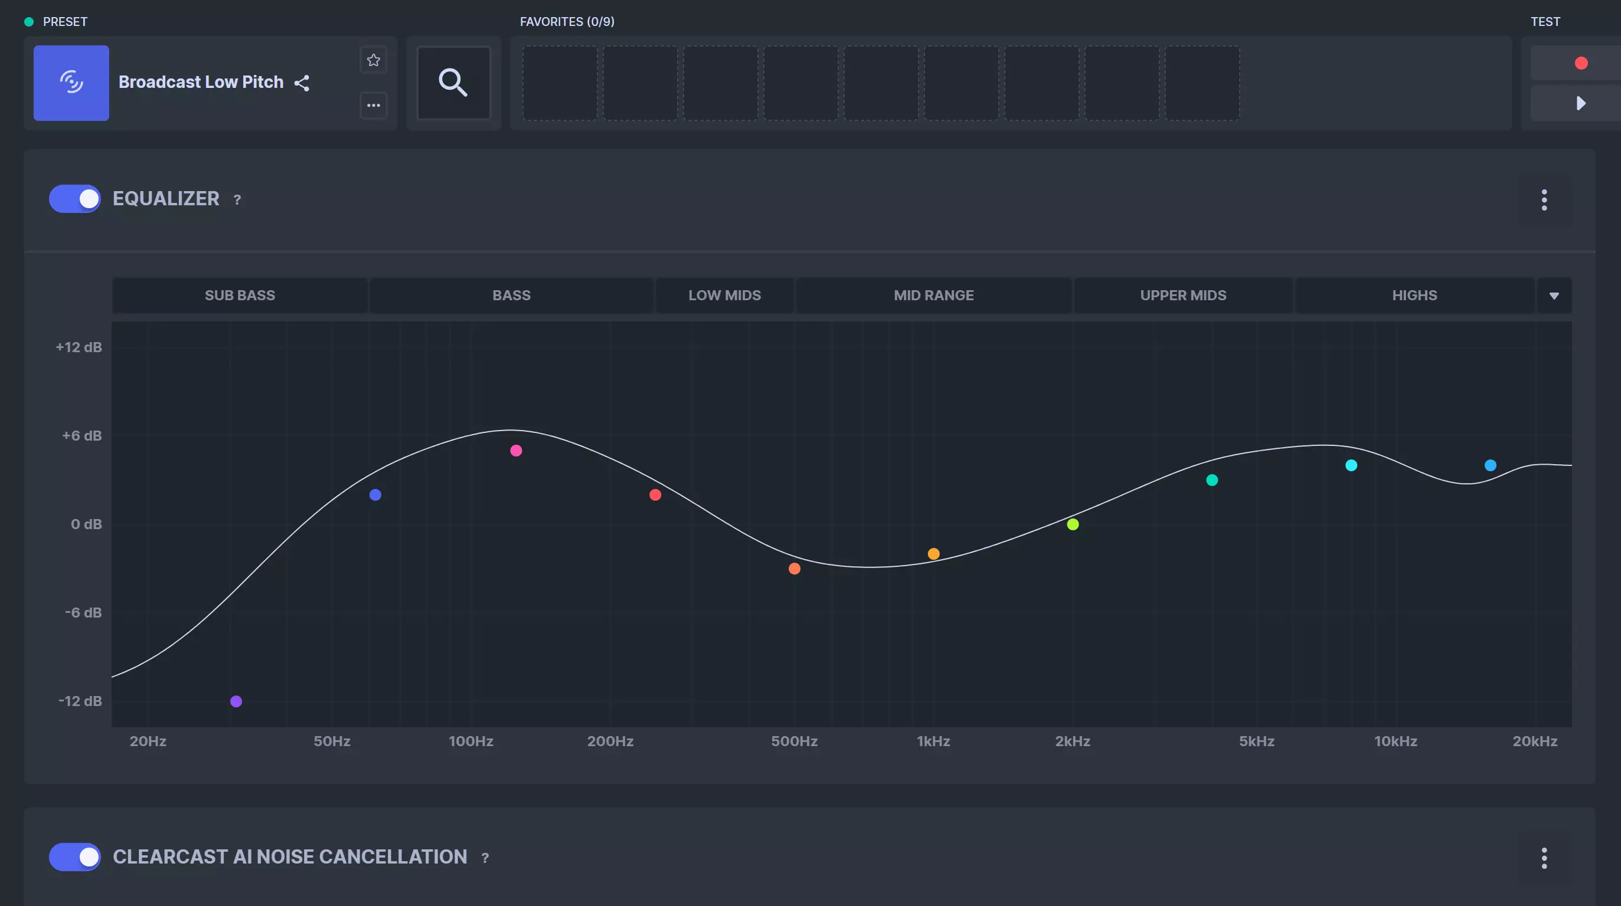Select the cyan EQ point near 8kHz
The image size is (1621, 906).
[1351, 466]
